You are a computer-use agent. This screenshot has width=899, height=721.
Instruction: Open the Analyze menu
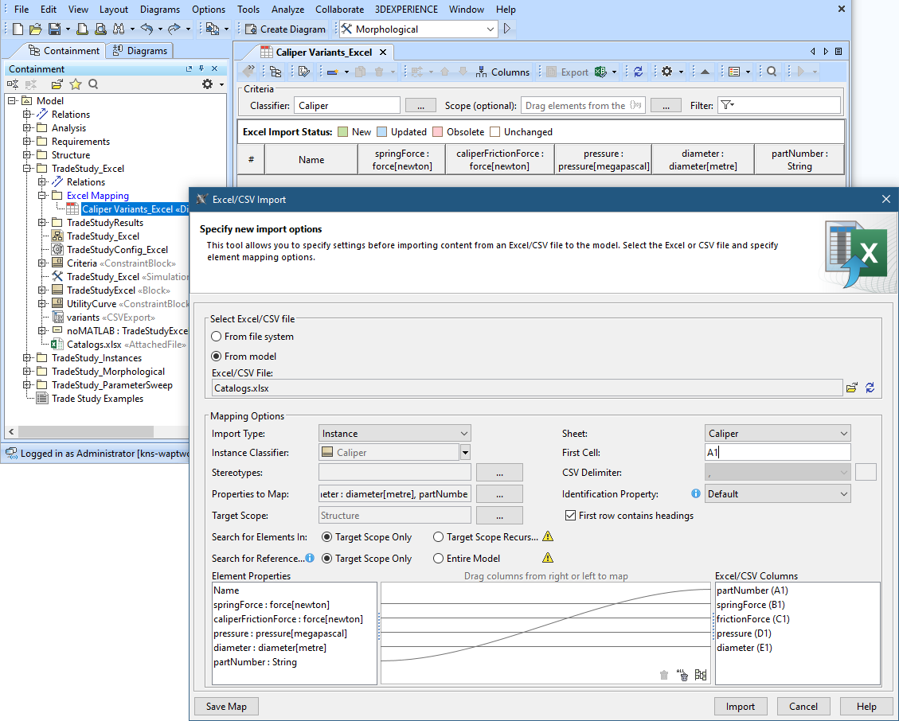(x=287, y=10)
